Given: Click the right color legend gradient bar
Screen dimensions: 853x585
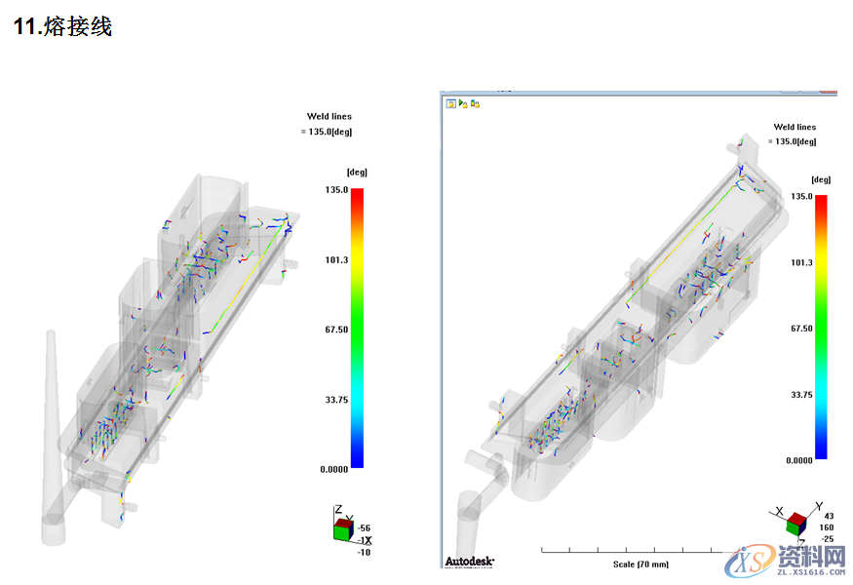Looking at the screenshot, I should (821, 327).
